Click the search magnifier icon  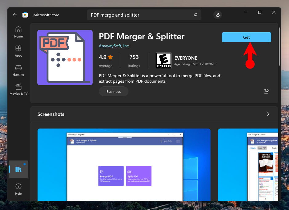click(x=195, y=15)
